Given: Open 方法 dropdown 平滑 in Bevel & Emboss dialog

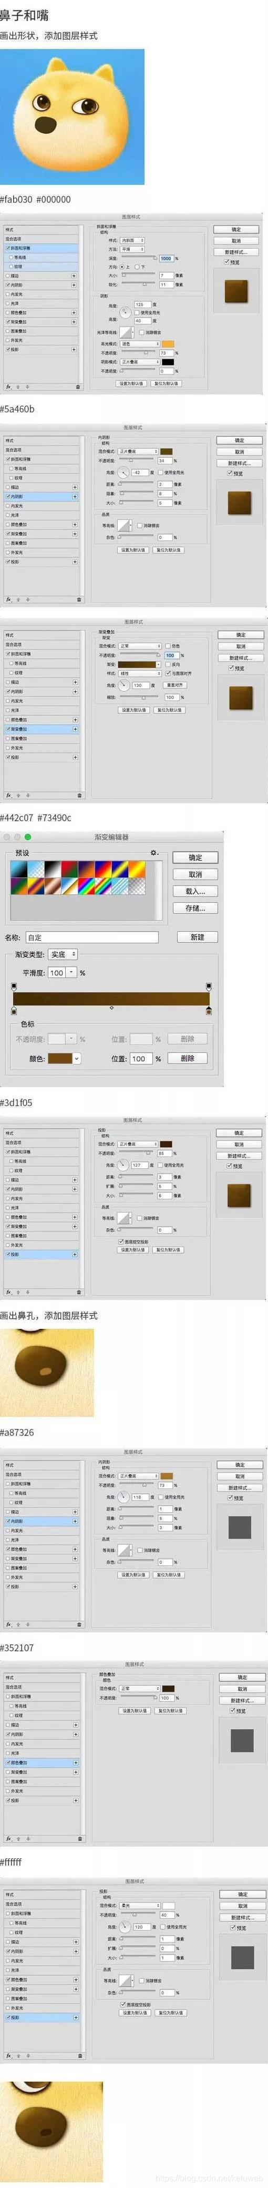Looking at the screenshot, I should [133, 250].
